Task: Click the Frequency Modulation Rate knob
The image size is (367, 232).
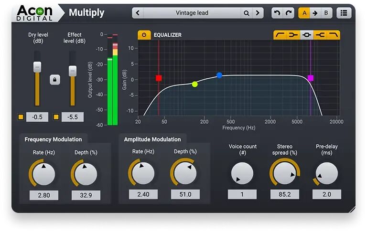Action: coord(44,174)
